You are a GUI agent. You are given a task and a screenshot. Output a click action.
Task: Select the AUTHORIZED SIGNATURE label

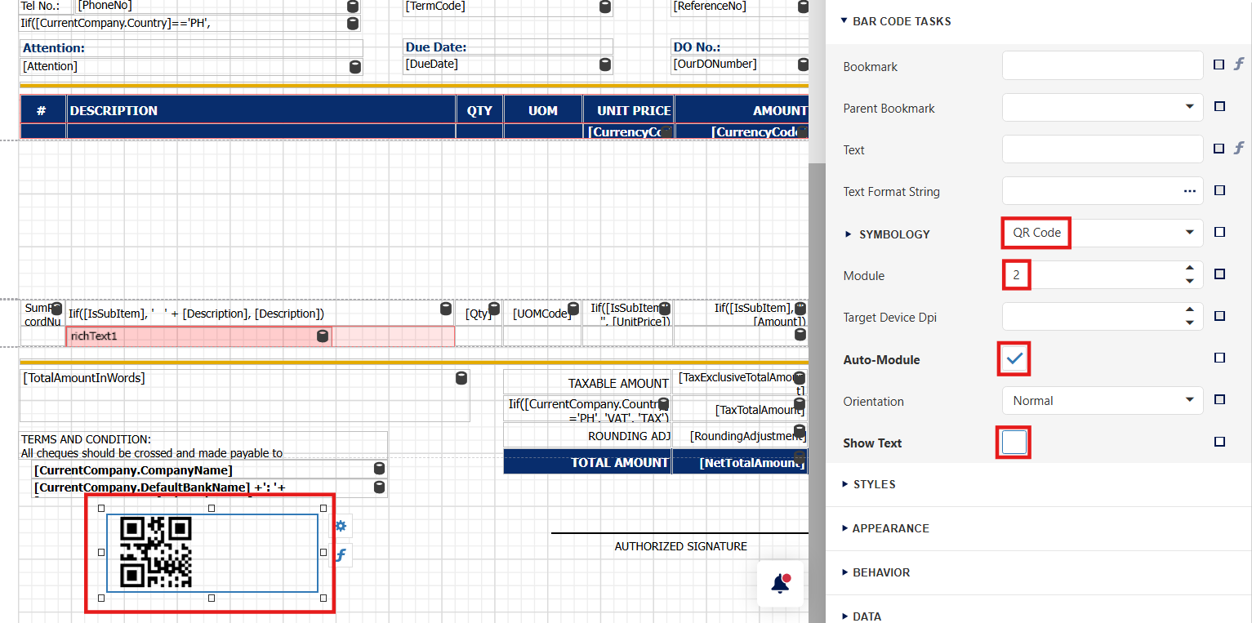click(680, 546)
